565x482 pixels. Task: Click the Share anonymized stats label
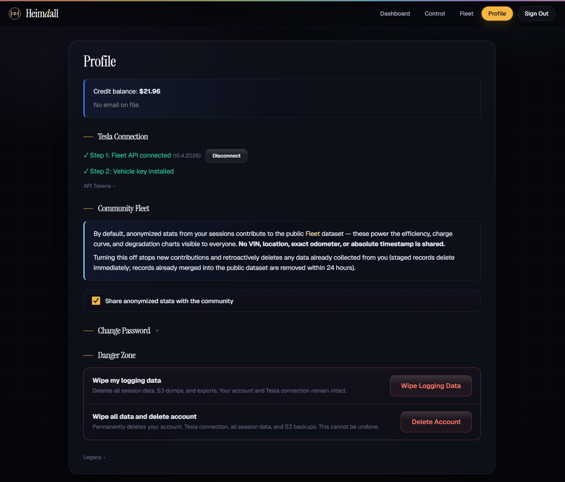click(169, 301)
